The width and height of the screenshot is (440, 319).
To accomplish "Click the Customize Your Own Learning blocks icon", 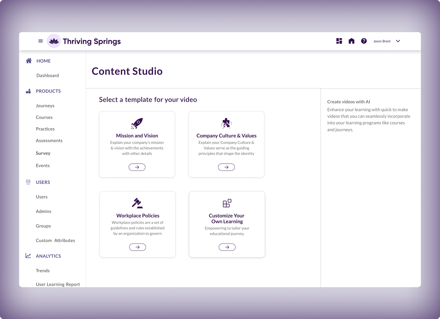I will pyautogui.click(x=227, y=203).
